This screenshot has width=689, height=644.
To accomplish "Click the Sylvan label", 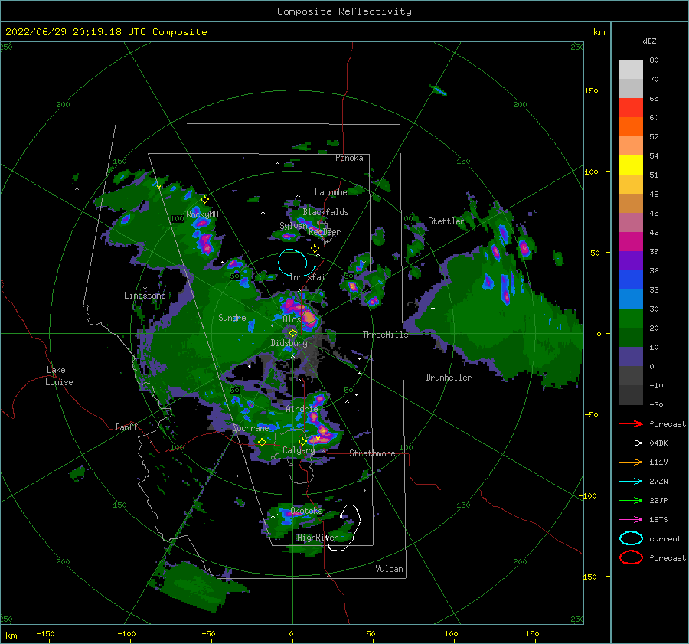I will click(293, 226).
